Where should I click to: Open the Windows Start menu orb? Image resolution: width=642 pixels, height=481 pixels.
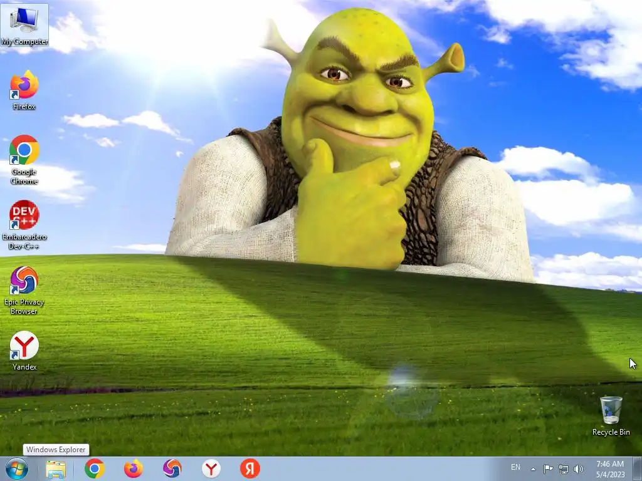click(x=17, y=468)
